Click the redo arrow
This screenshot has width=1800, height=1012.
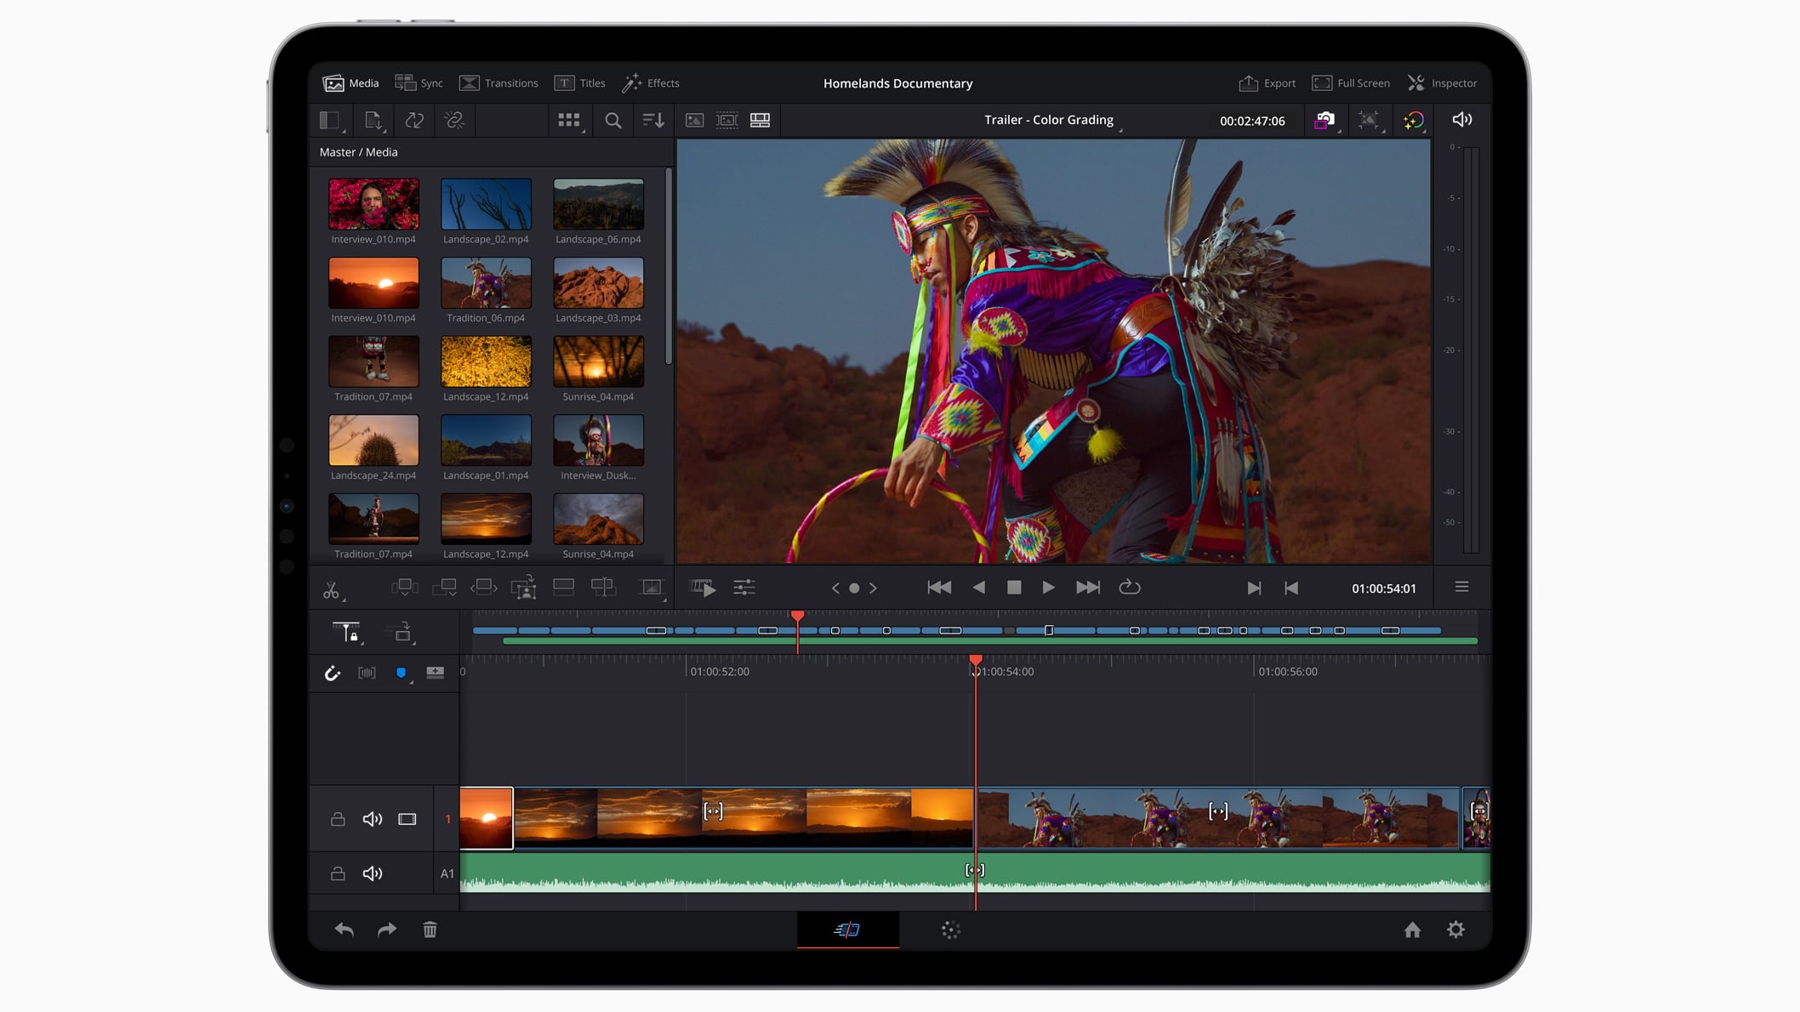[387, 930]
